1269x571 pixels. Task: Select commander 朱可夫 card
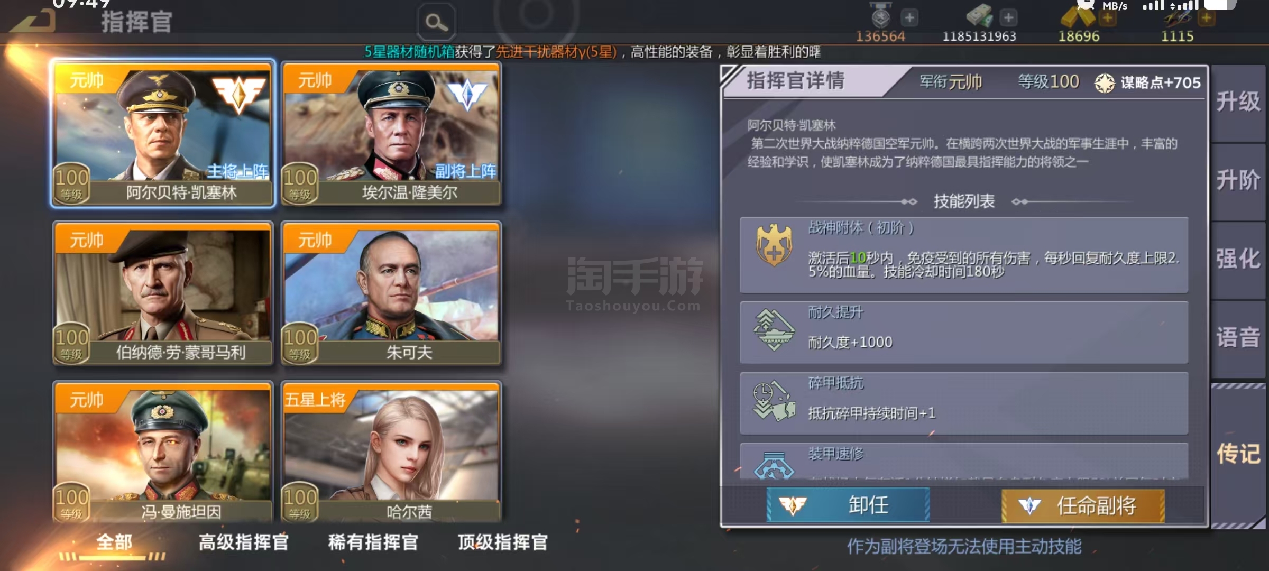tap(391, 293)
